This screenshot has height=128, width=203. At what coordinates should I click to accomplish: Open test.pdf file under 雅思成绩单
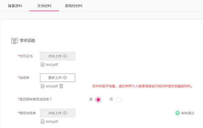point(52,121)
